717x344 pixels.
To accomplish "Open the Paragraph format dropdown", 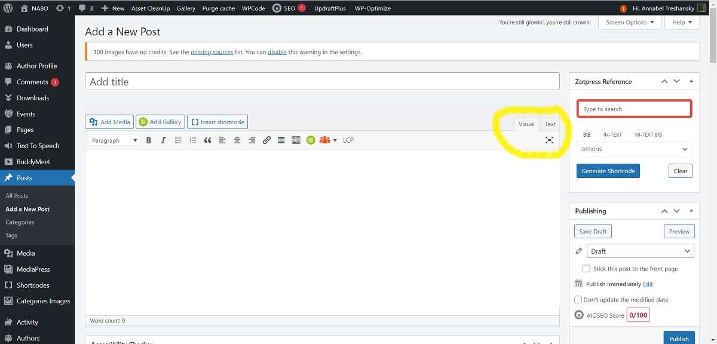I will (114, 140).
